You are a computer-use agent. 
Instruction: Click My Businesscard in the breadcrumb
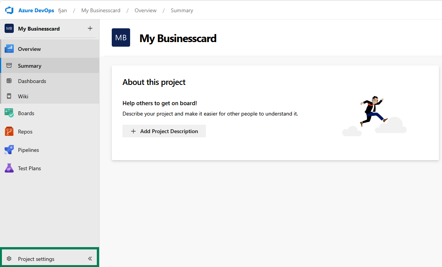point(101,10)
